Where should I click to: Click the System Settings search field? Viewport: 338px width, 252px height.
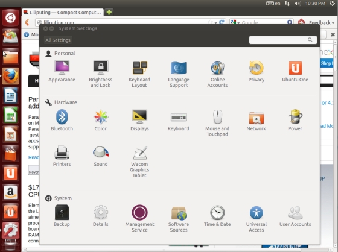(283, 40)
